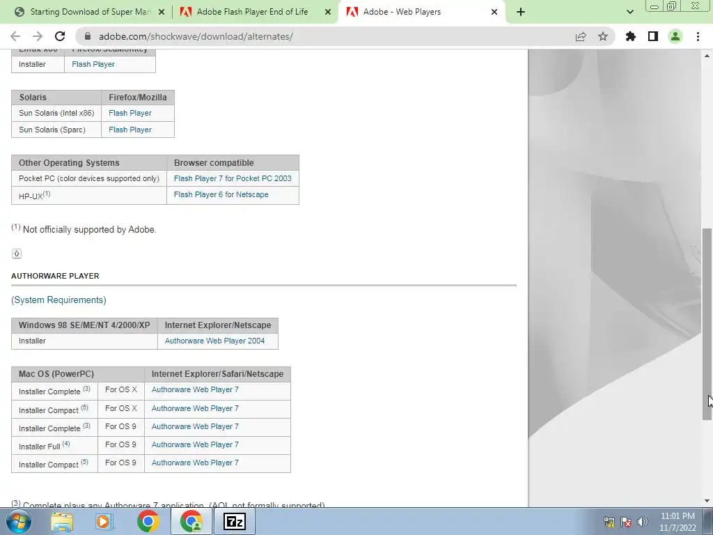Click the Browser compatible header
The image size is (713, 535).
pyautogui.click(x=233, y=163)
